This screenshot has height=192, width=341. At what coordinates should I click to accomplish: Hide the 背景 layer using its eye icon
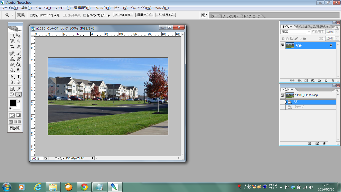coord(282,45)
